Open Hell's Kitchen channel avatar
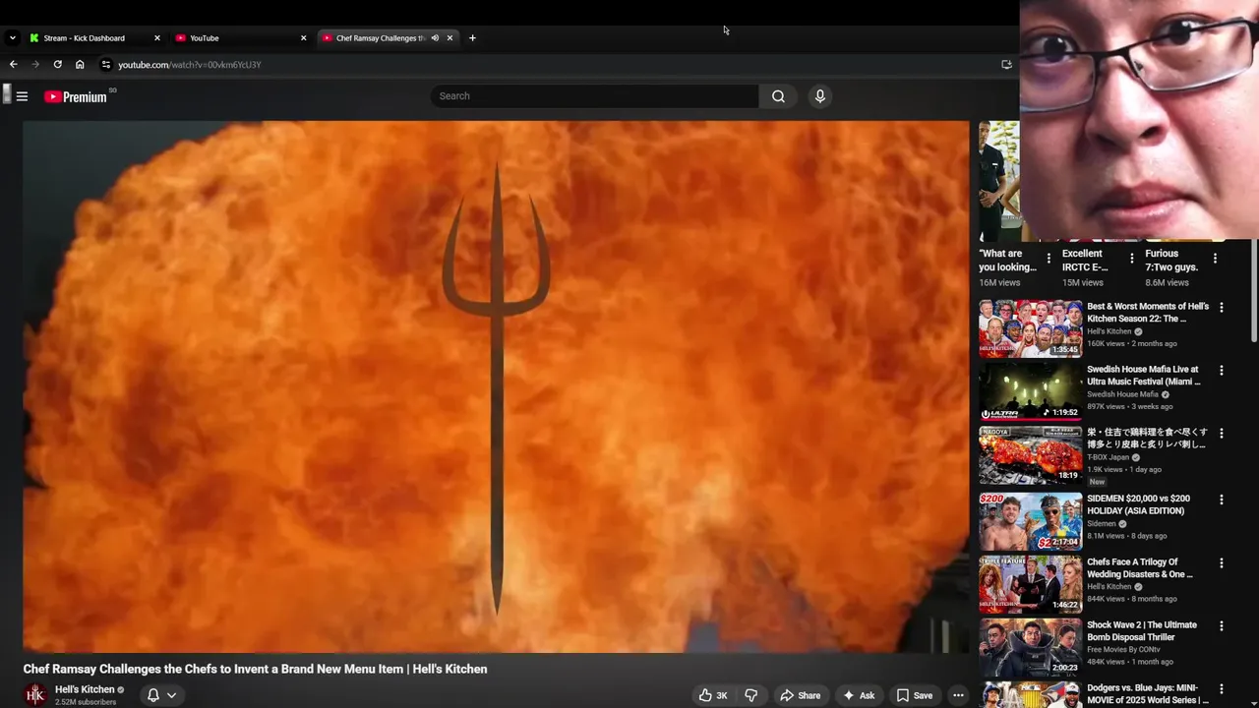Image resolution: width=1259 pixels, height=708 pixels. pyautogui.click(x=35, y=695)
